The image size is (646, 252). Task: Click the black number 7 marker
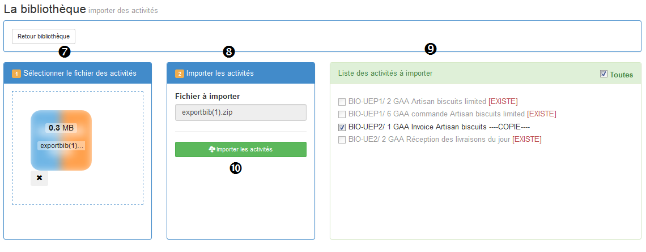[64, 51]
